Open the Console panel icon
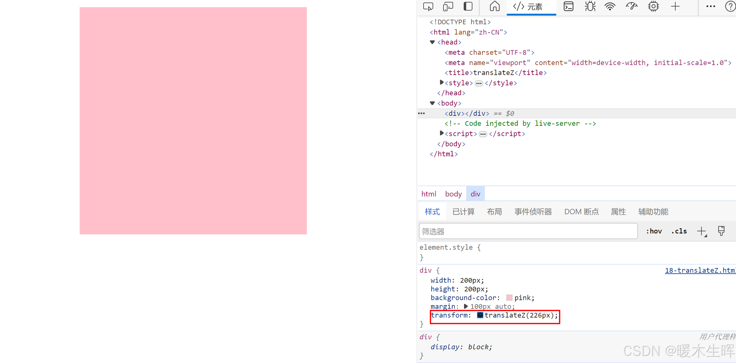This screenshot has height=363, width=736. 569,7
